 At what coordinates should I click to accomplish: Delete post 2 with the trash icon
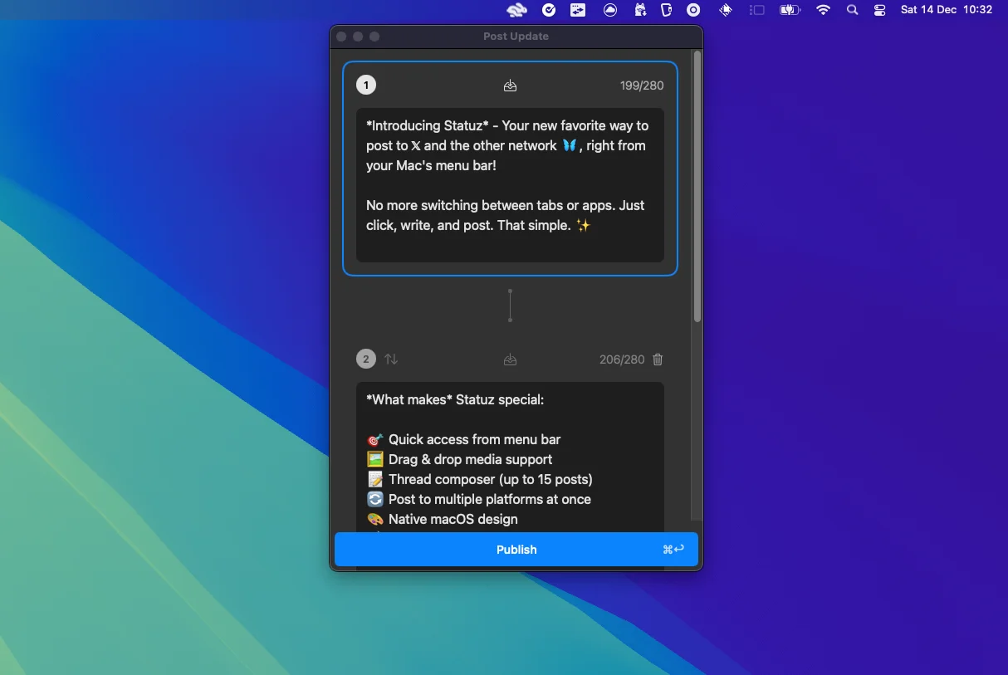click(x=658, y=360)
